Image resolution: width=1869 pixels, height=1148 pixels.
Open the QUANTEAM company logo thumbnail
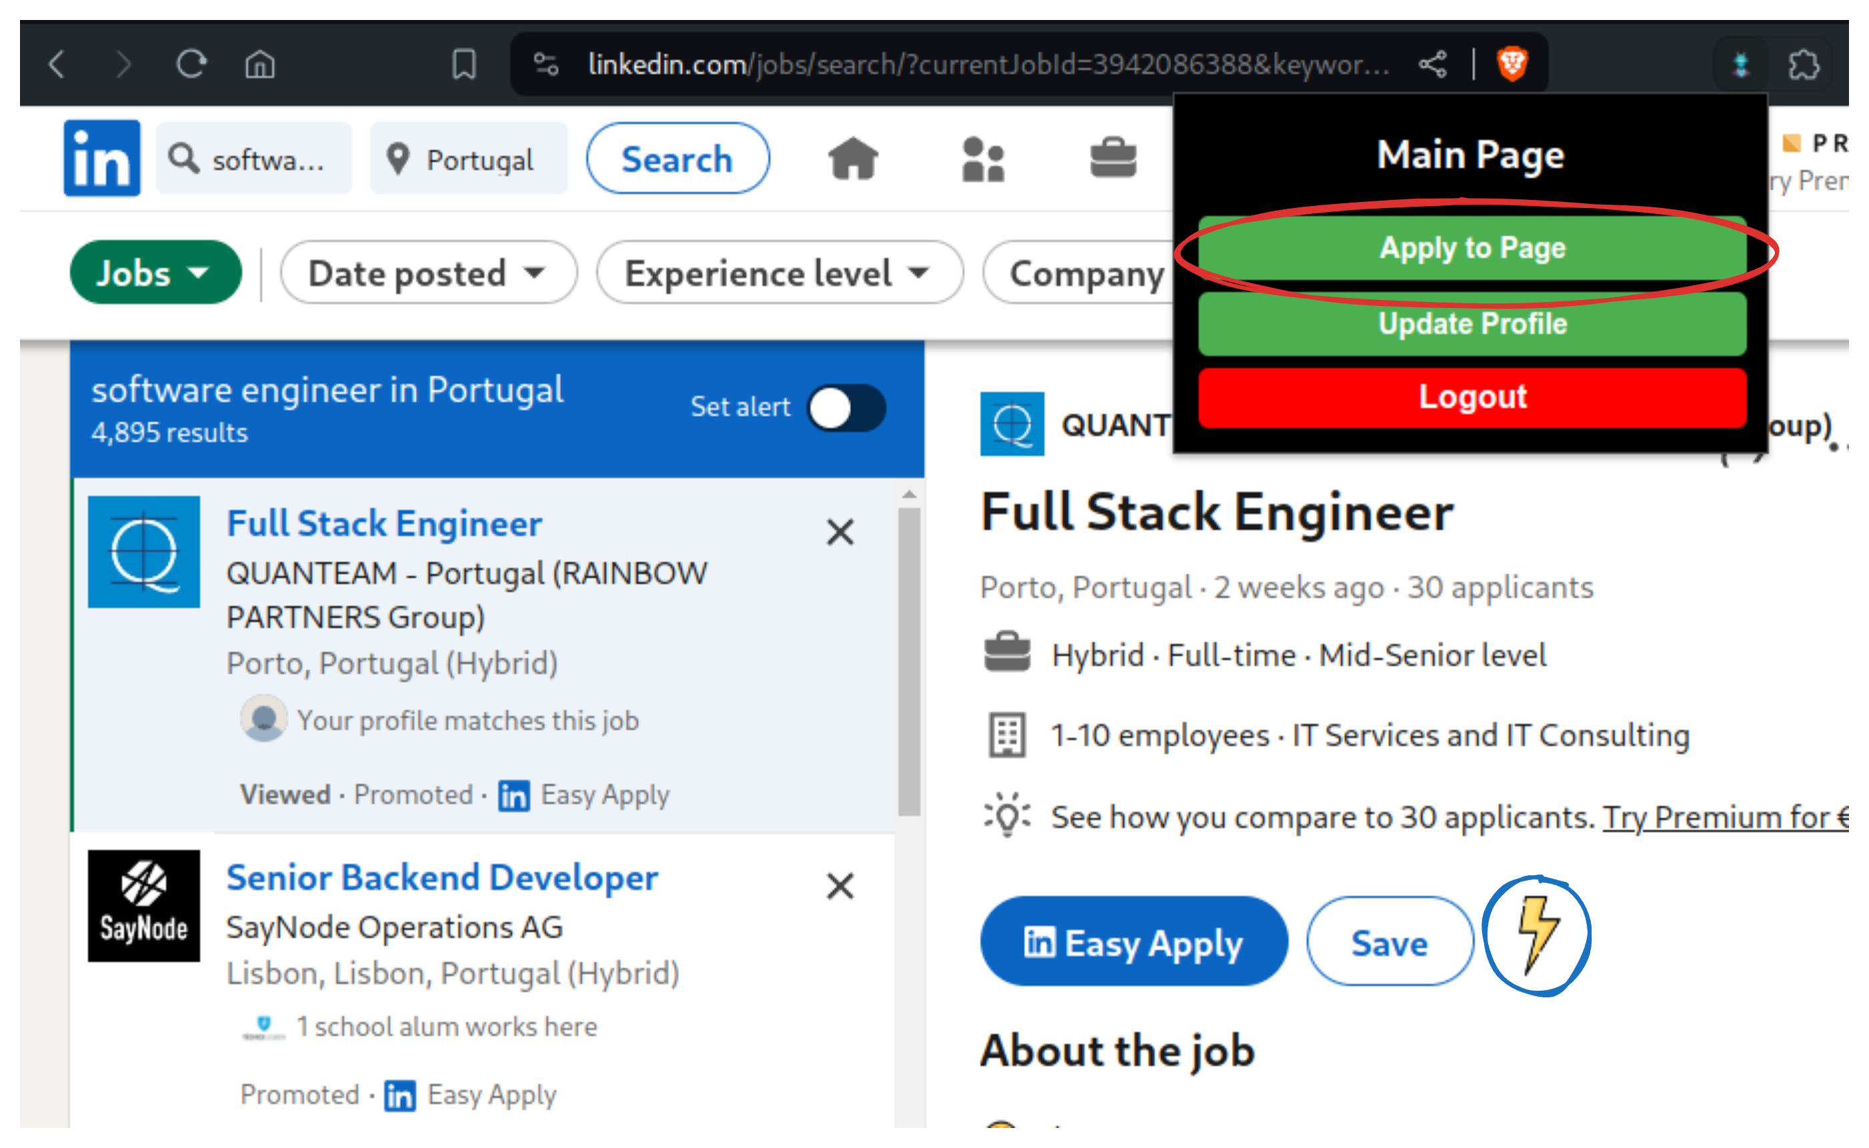(x=1013, y=425)
